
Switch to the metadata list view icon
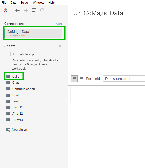click(81, 79)
